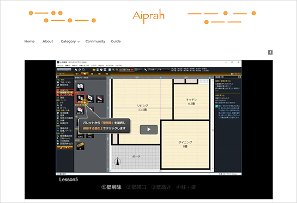Go to the Home page

tap(29, 41)
